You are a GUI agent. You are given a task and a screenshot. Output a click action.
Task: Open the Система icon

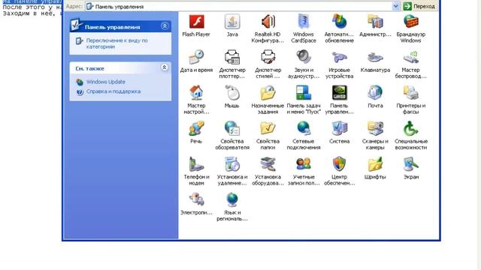coord(339,128)
